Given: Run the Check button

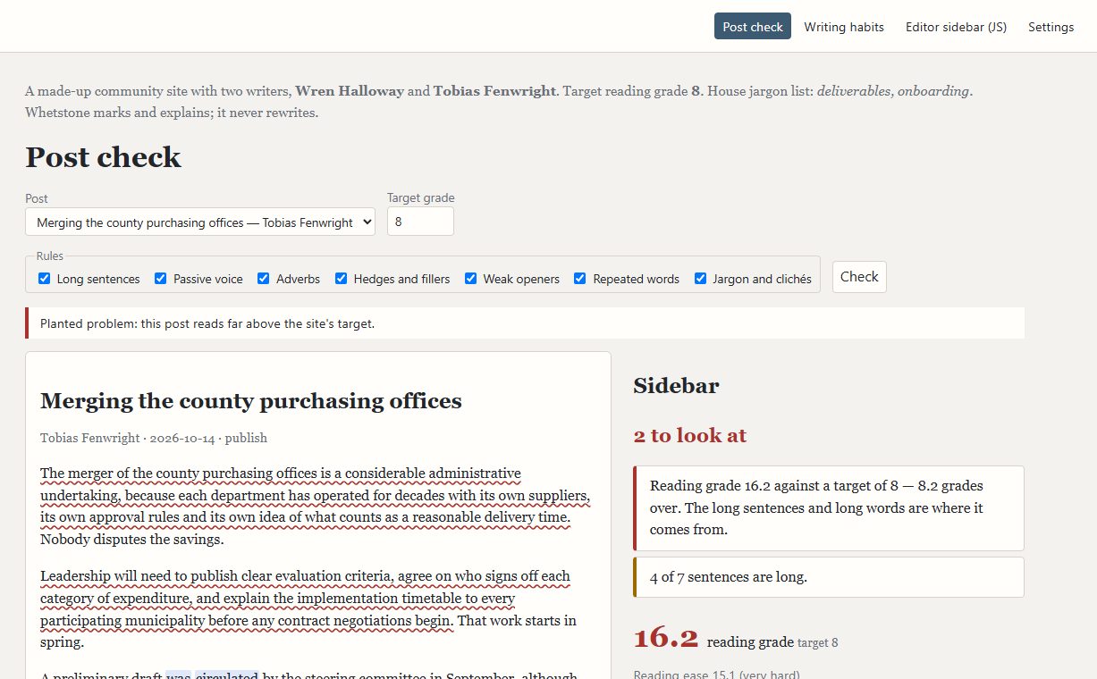Looking at the screenshot, I should [859, 277].
